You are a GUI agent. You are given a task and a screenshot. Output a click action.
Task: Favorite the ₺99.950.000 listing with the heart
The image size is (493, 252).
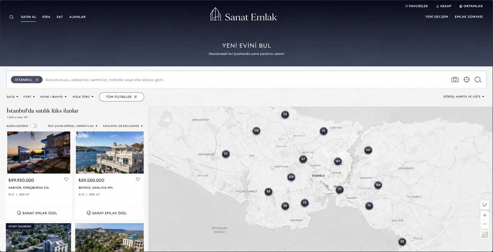66,179
